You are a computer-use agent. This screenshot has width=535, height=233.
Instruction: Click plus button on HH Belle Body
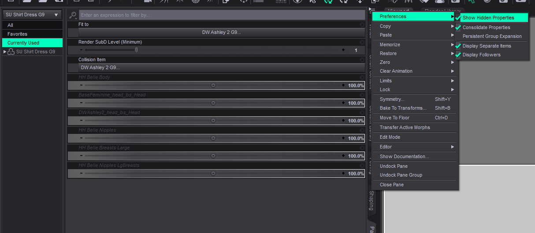pos(343,85)
